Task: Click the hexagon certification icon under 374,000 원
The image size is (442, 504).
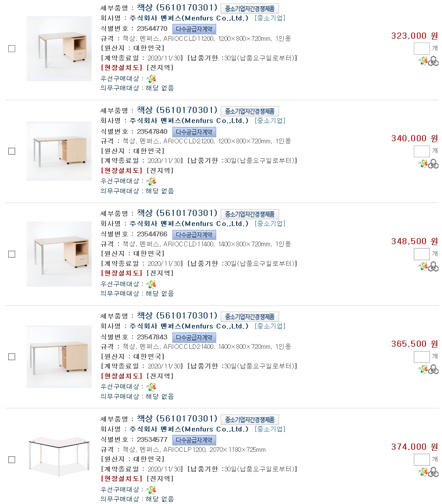Action: click(433, 472)
